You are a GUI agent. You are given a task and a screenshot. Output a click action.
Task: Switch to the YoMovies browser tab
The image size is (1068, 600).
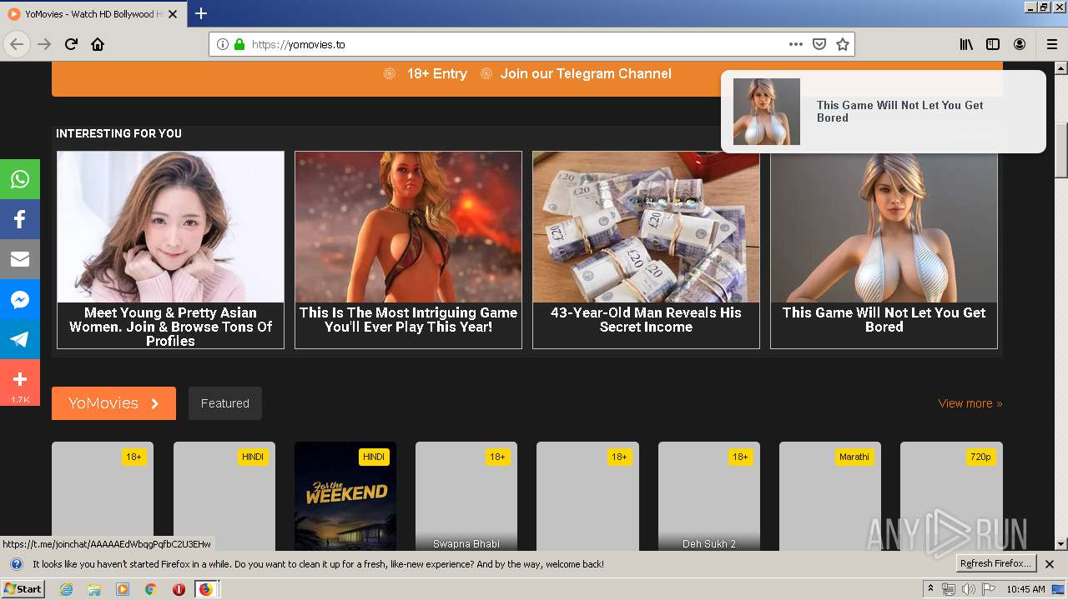(x=93, y=13)
